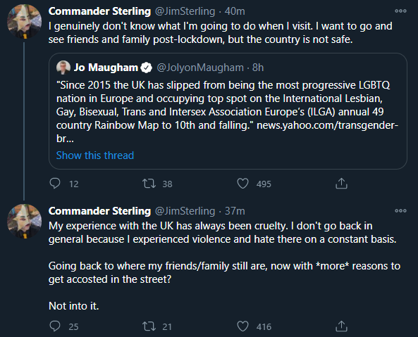Image resolution: width=418 pixels, height=337 pixels.
Task: Open Commander Sterling's avatar on second tweet
Action: click(x=24, y=221)
